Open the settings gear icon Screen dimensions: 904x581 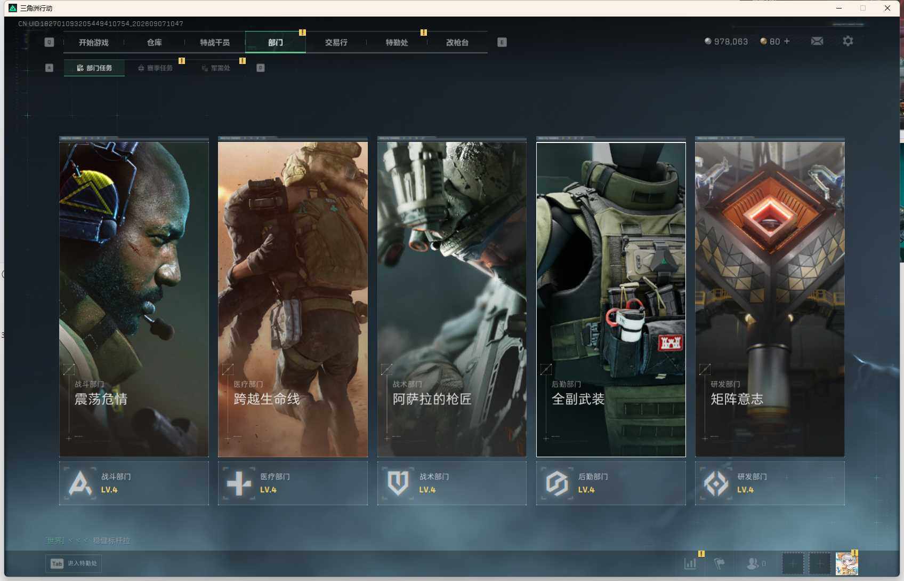(848, 41)
